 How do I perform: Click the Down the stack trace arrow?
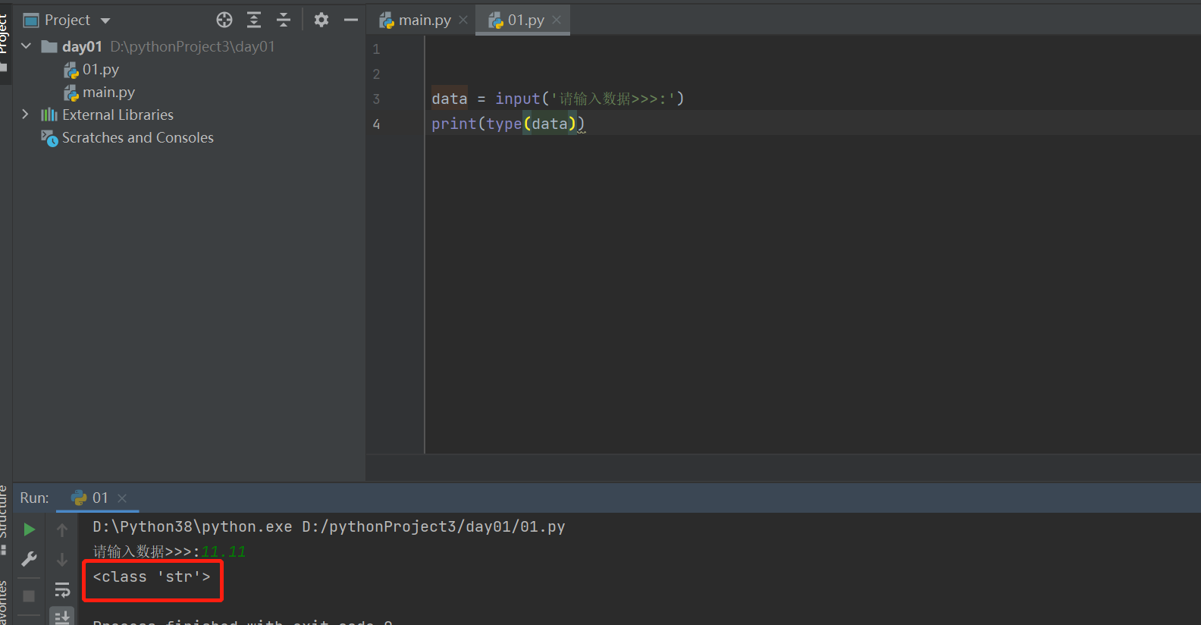tap(62, 560)
